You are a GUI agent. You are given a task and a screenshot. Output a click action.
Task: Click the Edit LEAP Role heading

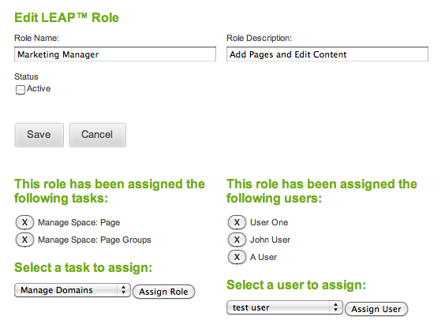point(67,17)
